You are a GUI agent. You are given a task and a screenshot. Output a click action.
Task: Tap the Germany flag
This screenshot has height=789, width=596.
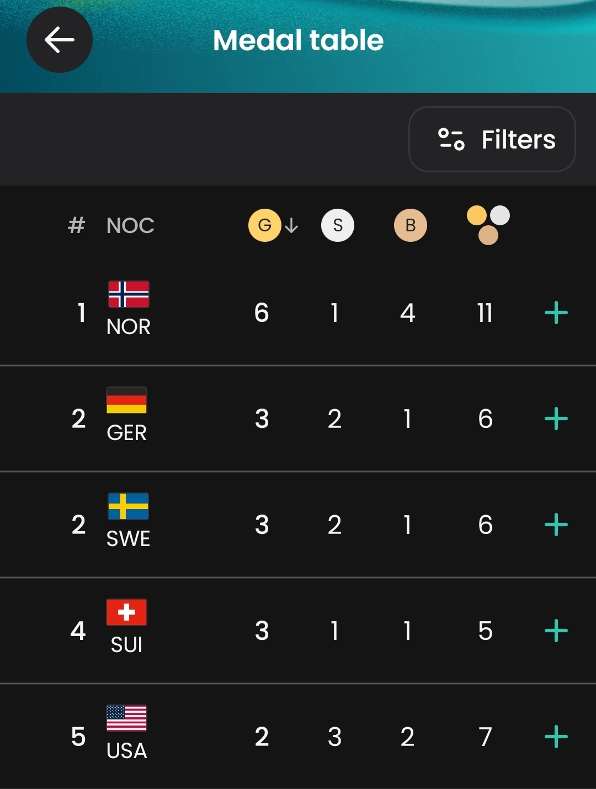pos(126,400)
